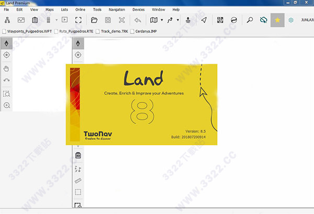Select zoom window tool in left panel
This screenshot has width=314, height=214.
[x=6, y=94]
